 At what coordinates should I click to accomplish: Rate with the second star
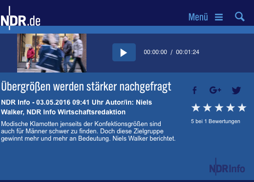pos(207,108)
